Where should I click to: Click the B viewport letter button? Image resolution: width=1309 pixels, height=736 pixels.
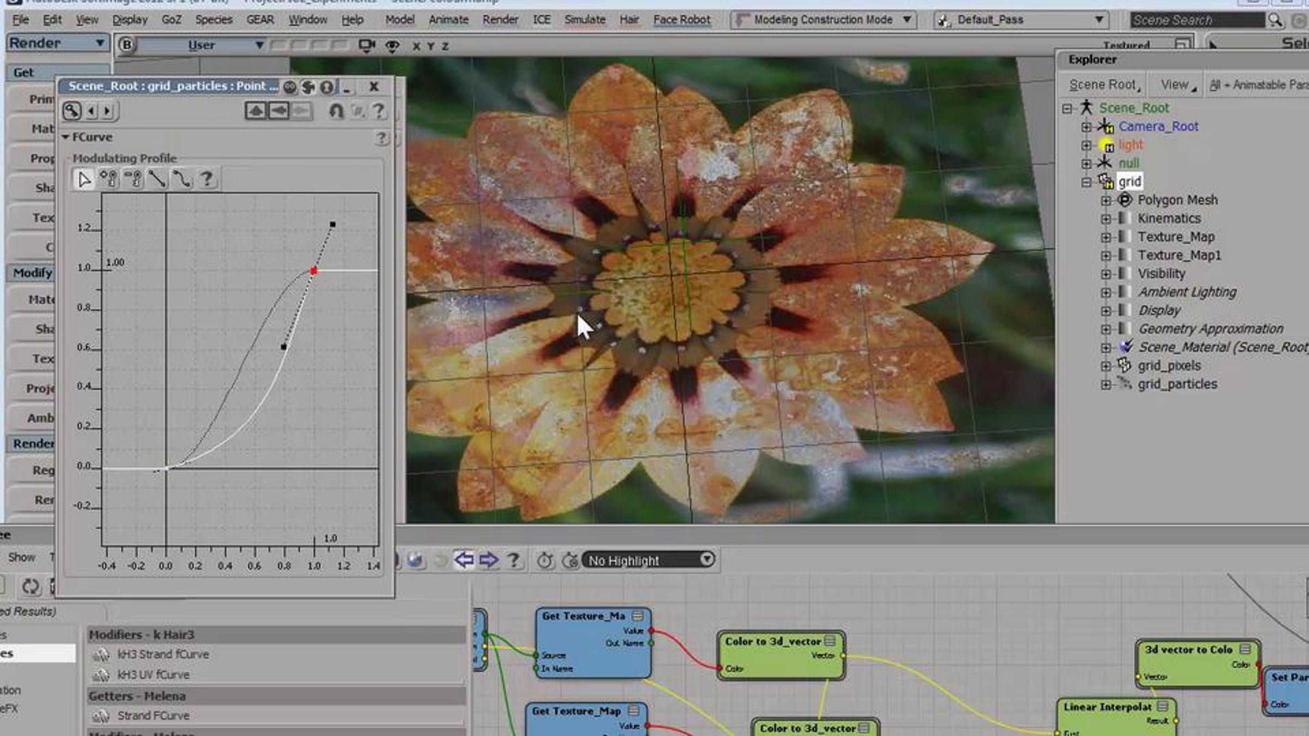(127, 45)
